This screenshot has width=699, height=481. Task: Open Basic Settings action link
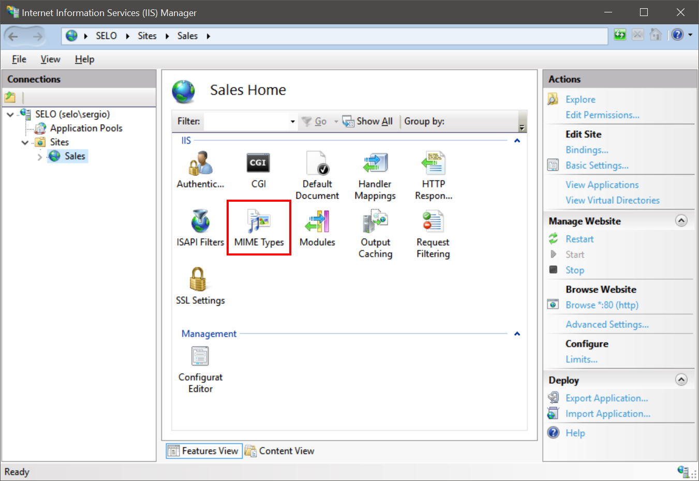pos(597,166)
